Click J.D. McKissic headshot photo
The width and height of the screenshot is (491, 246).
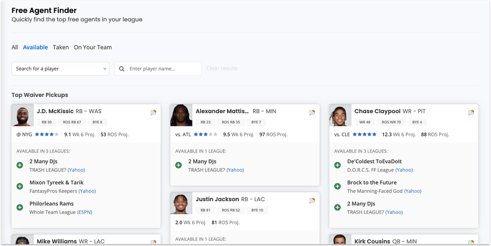click(x=23, y=115)
